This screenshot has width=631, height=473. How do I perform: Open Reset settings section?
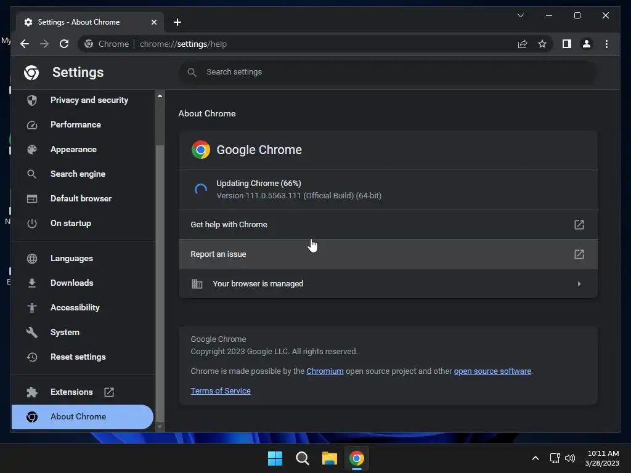(78, 357)
